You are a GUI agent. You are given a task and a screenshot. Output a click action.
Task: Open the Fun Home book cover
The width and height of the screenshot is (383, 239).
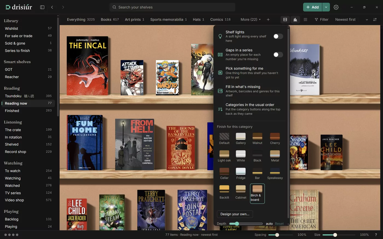coord(85,143)
